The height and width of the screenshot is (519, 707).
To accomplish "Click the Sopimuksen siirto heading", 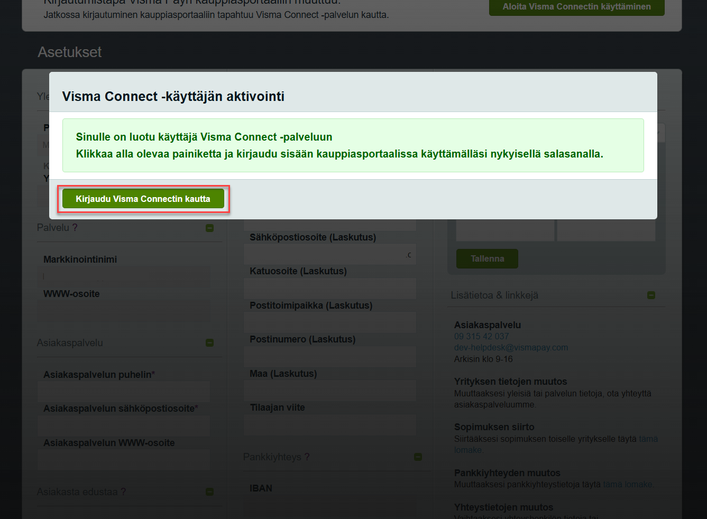I will 494,427.
